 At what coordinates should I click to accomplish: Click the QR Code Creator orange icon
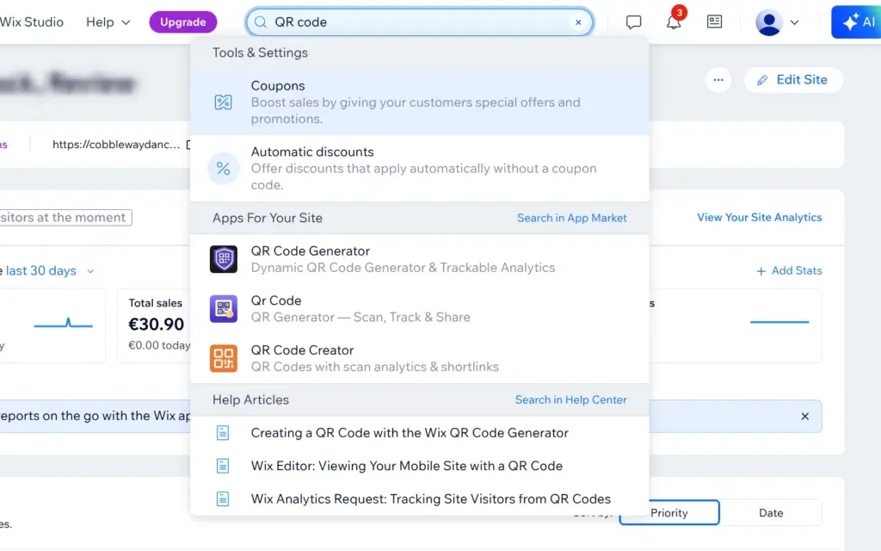[223, 358]
